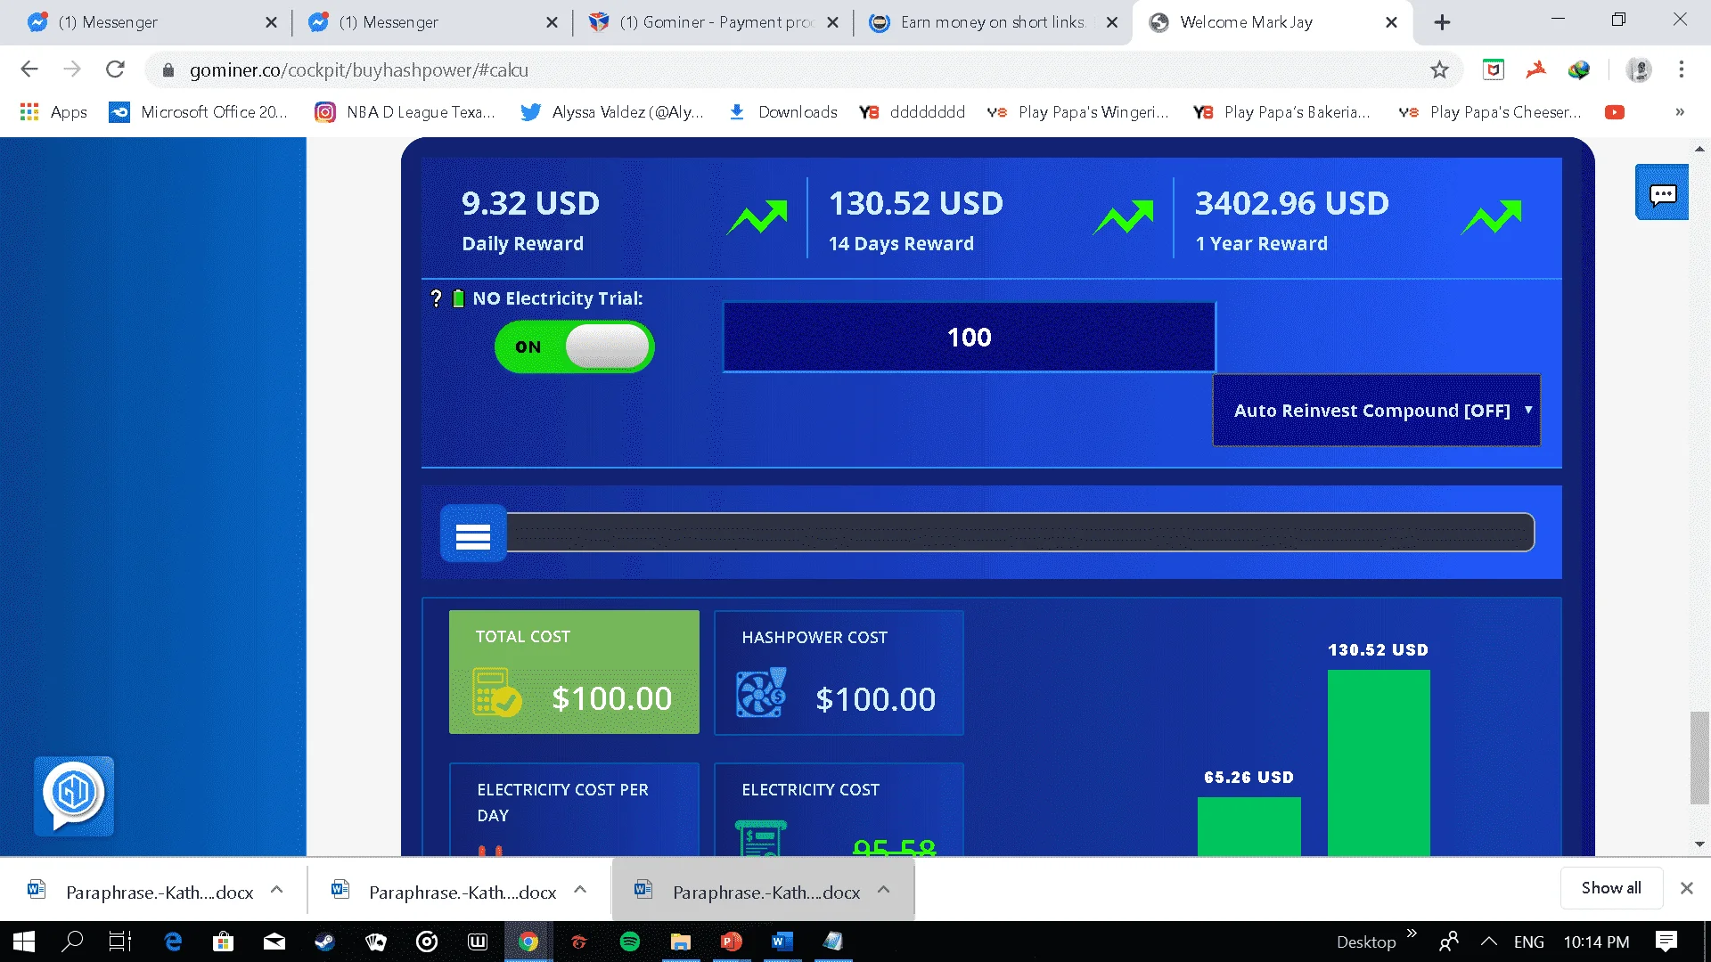The image size is (1711, 962).
Task: Bookmark this page with the star icon
Action: [x=1439, y=69]
